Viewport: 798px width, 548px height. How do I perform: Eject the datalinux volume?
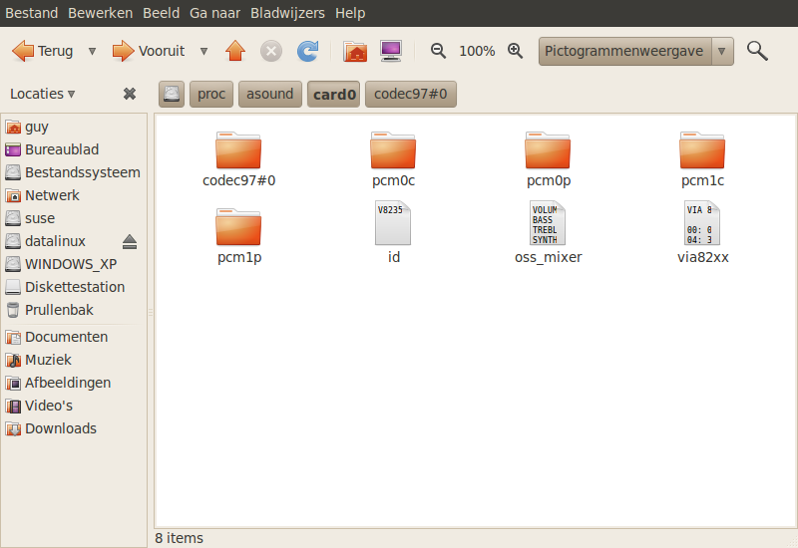coord(130,241)
